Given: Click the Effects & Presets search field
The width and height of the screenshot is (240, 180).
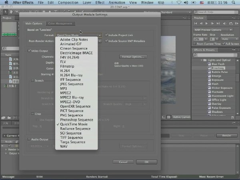Looking at the screenshot, I should pyautogui.click(x=215, y=55).
